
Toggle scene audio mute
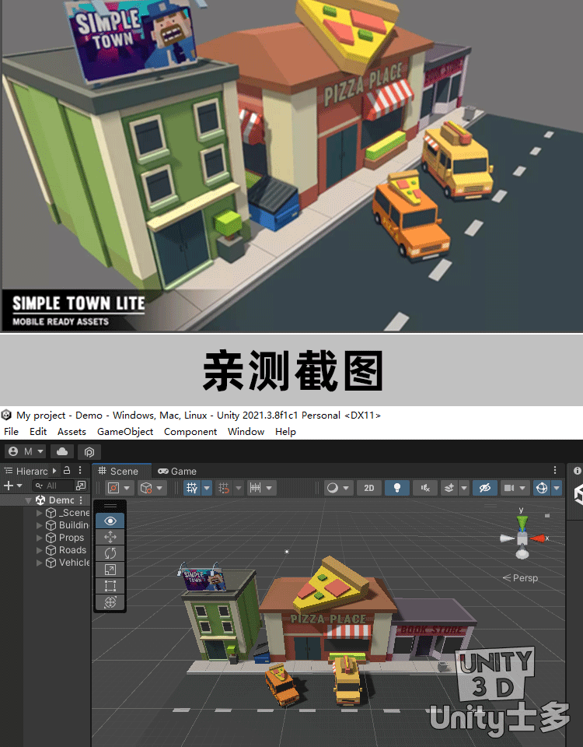coord(424,488)
